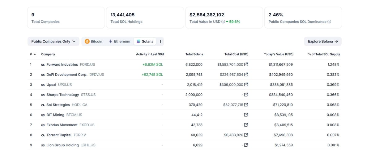Viewport: 371px width, 155px height.
Task: Select the Solana tab
Action: pyautogui.click(x=145, y=42)
